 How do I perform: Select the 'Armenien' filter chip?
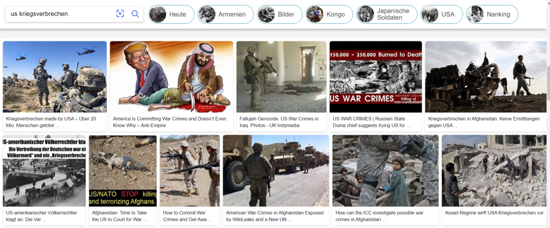226,14
